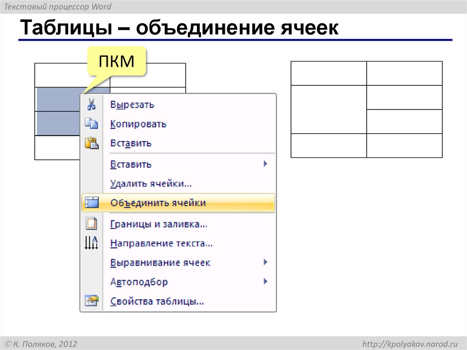Screen dimensions: 467x350
Task: Select Копировать in the context menu
Action: click(x=138, y=123)
